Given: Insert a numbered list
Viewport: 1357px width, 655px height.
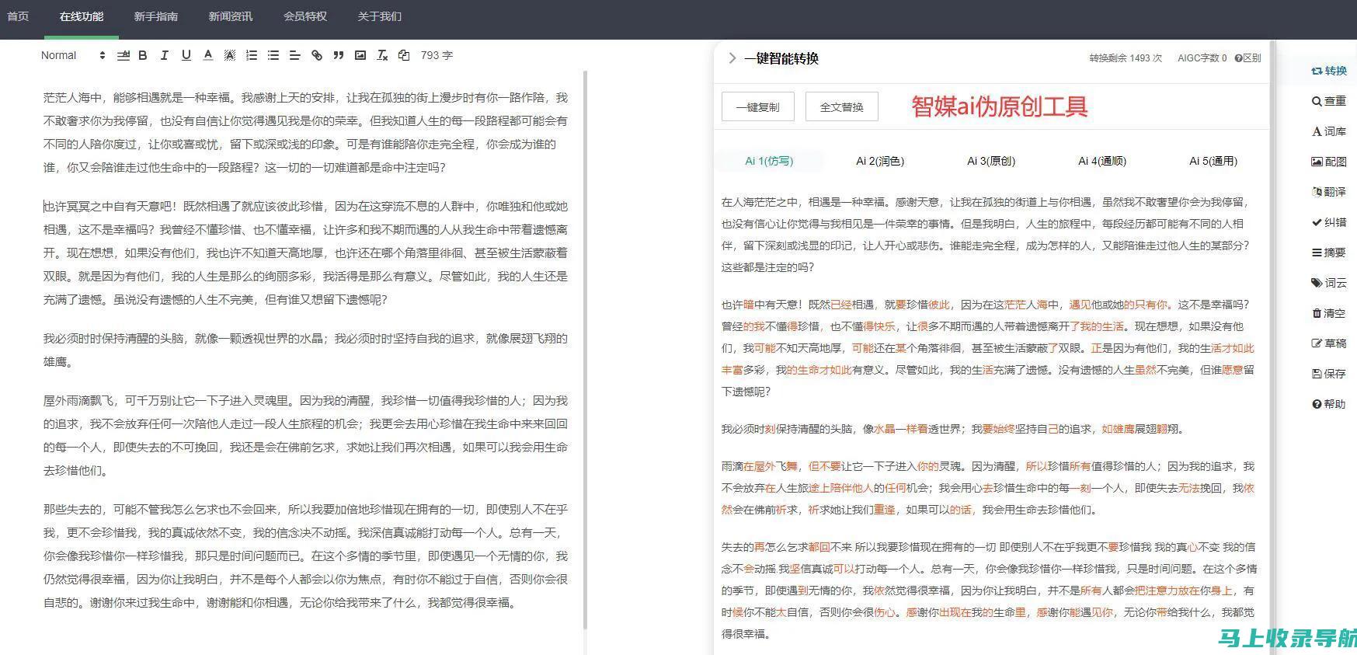Looking at the screenshot, I should [x=251, y=55].
